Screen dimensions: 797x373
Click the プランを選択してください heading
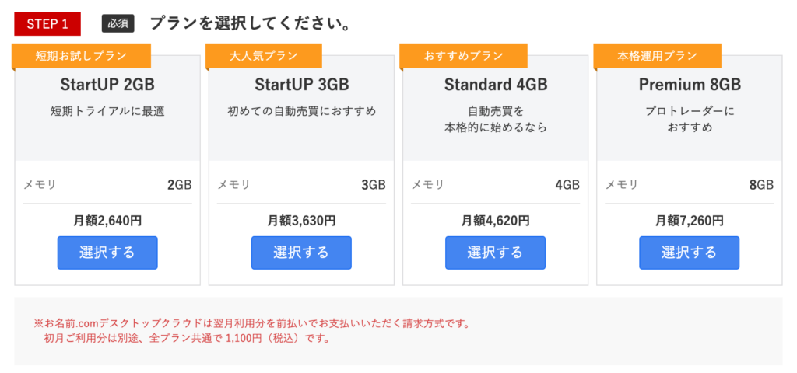[249, 23]
